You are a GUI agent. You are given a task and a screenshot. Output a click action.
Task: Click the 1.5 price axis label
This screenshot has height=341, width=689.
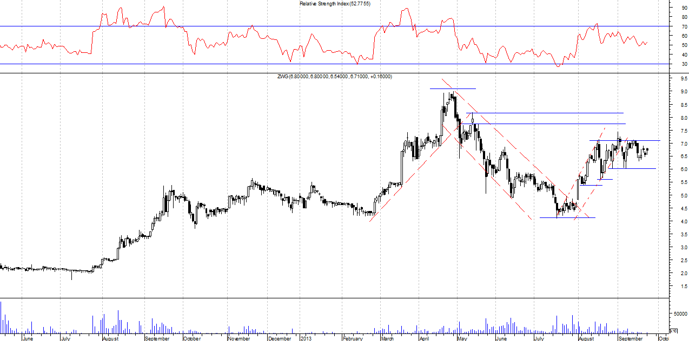(x=684, y=287)
